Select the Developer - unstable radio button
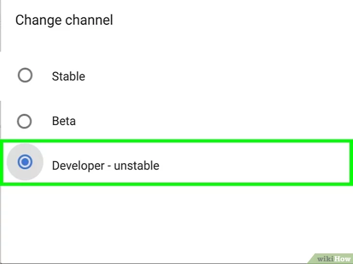 click(x=25, y=162)
